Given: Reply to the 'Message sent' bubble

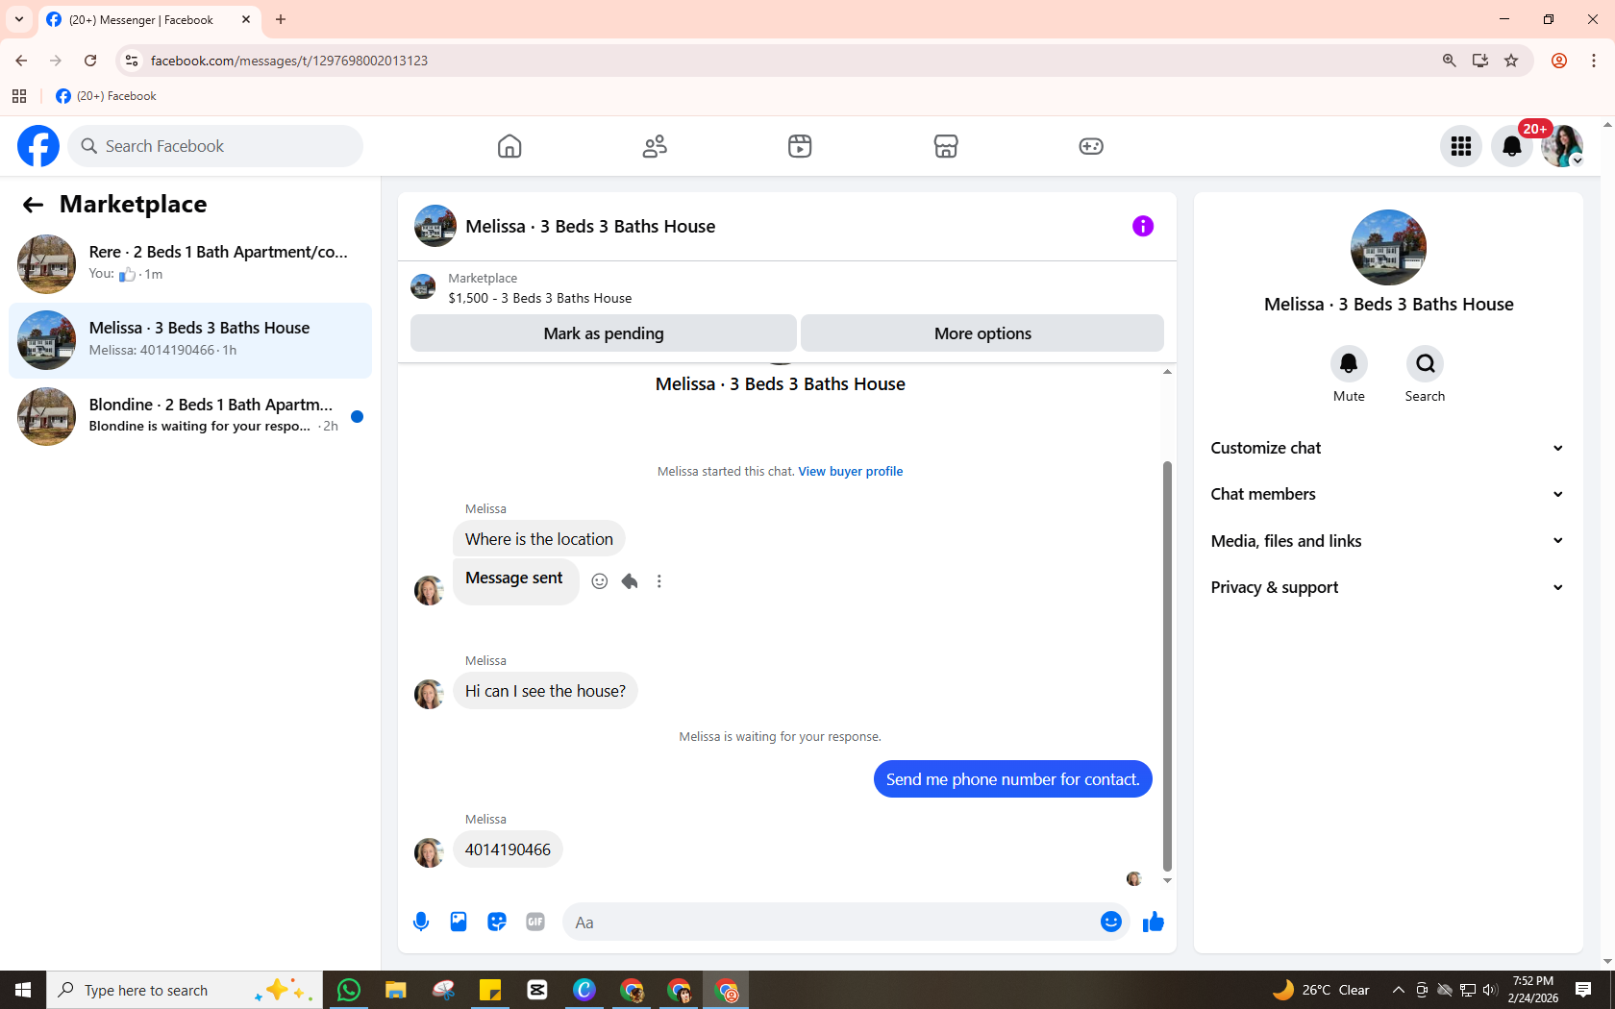Looking at the screenshot, I should click(630, 581).
